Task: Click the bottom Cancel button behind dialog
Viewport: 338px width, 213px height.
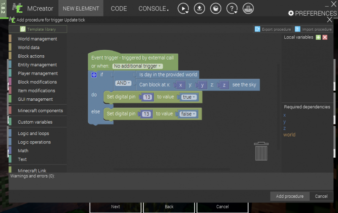Action: tap(223, 207)
